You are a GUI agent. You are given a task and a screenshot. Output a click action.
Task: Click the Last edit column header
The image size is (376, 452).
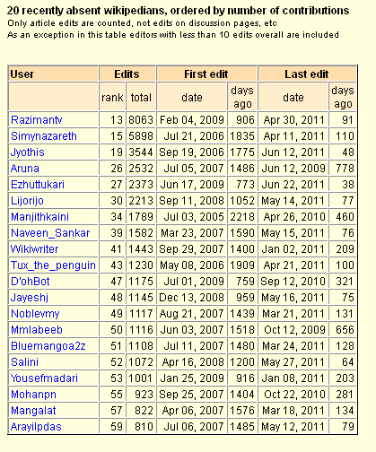click(x=307, y=74)
